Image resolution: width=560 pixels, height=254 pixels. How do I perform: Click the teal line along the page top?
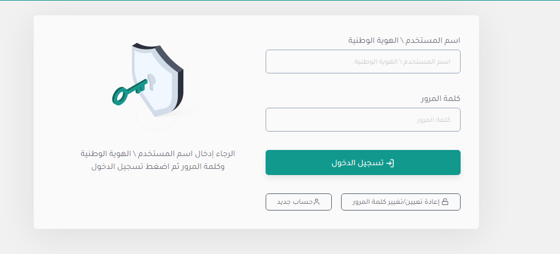(280, 1)
